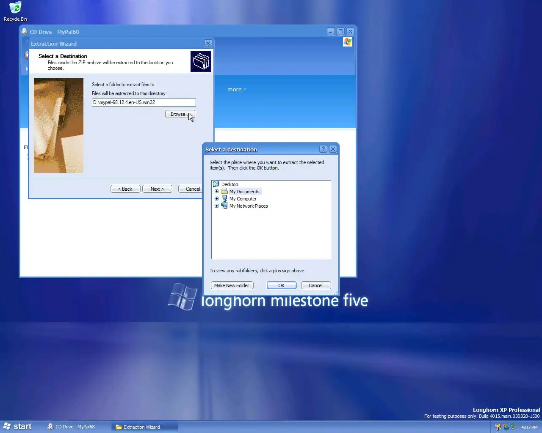
Task: Select Desktop in the folder tree
Action: click(230, 184)
